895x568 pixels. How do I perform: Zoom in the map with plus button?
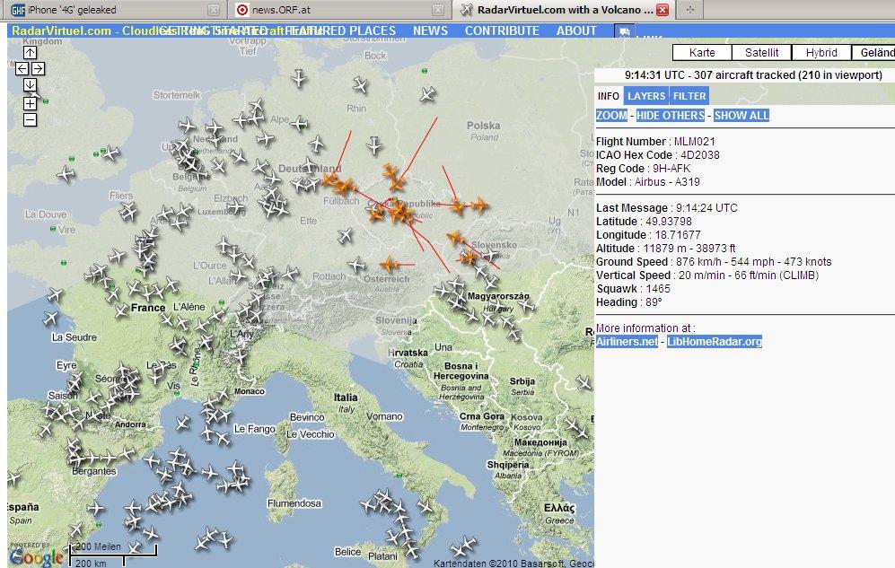[30, 103]
